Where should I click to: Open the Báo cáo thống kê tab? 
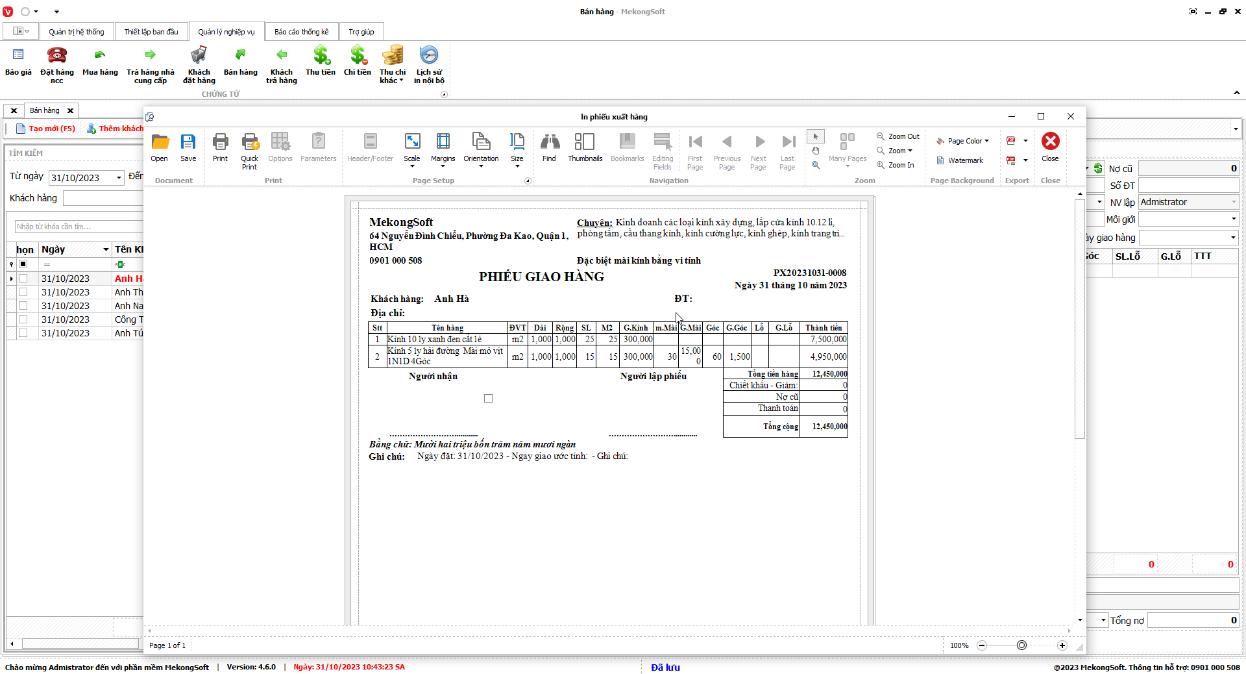(302, 32)
